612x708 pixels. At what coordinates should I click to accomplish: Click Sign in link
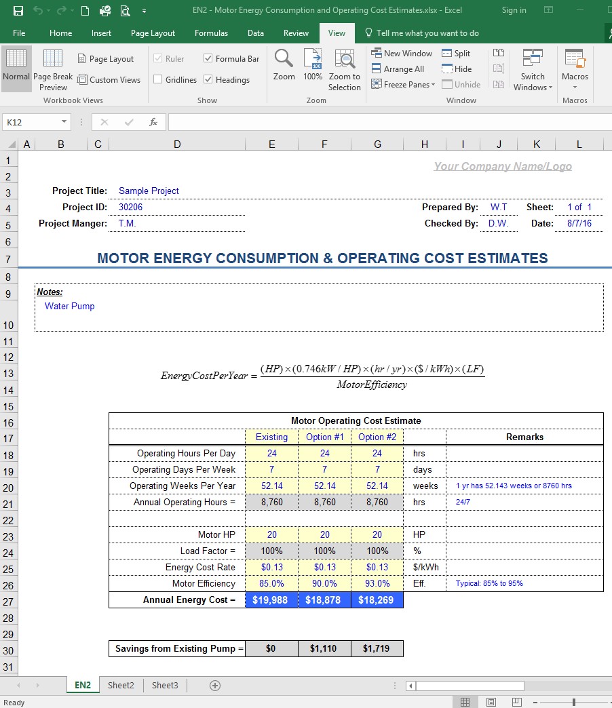(514, 10)
